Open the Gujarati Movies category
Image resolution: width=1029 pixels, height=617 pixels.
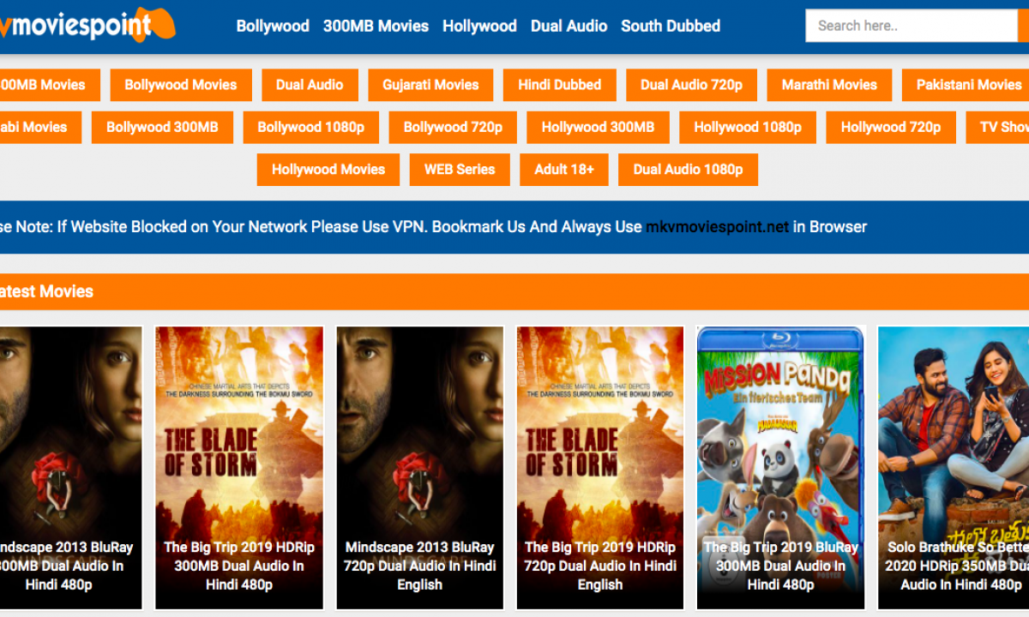coord(430,85)
